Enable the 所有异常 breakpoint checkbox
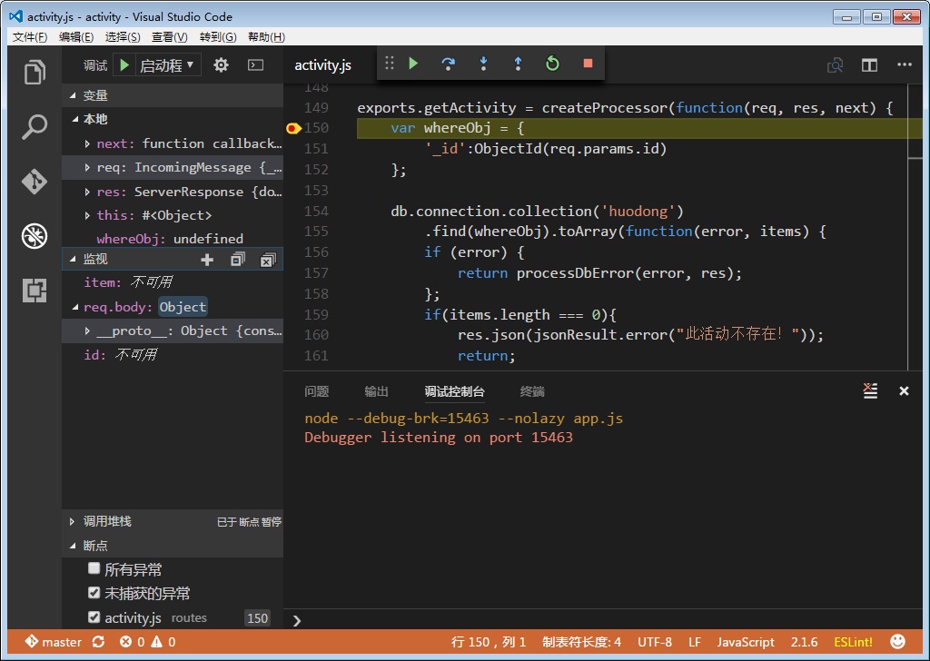 click(x=94, y=568)
